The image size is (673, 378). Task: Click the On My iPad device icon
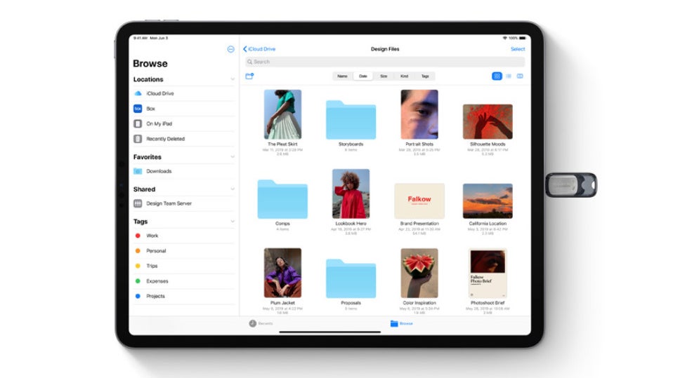click(138, 124)
